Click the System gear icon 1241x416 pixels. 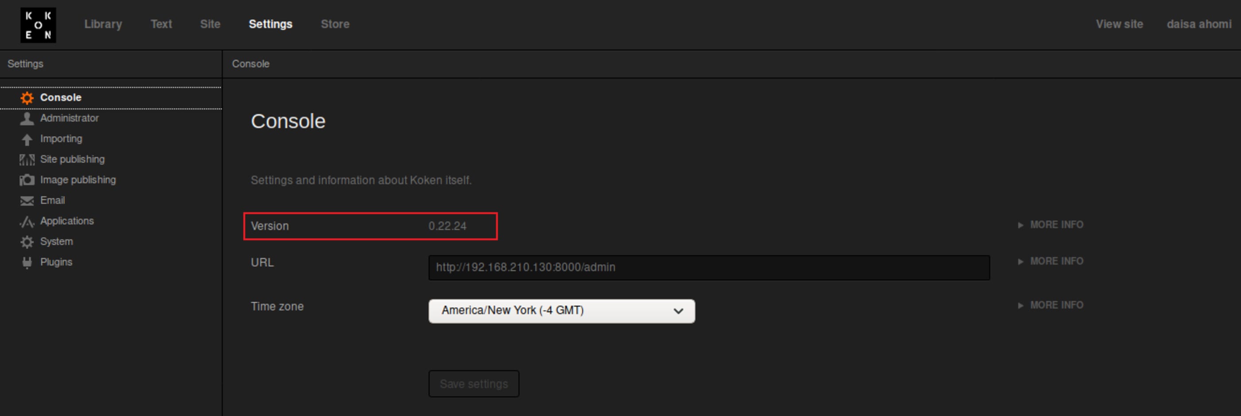[27, 242]
